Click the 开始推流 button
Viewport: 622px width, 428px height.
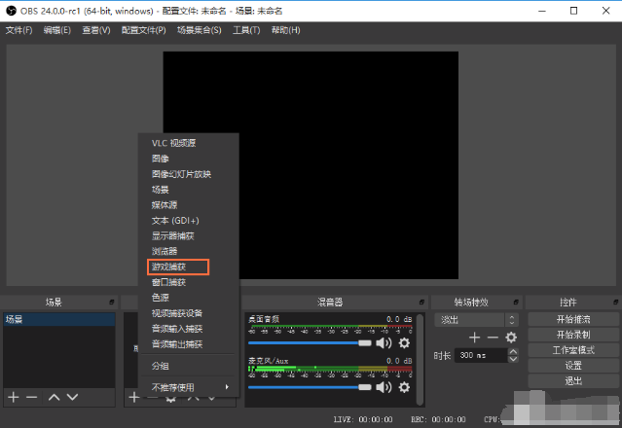click(573, 319)
